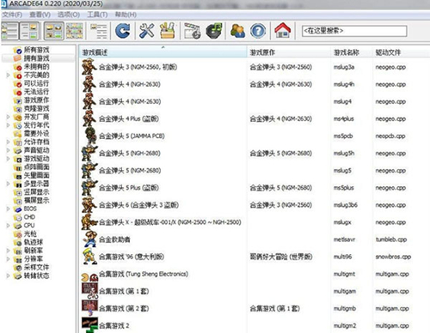Sort by the 驱动文件 column header
Image resolution: width=430 pixels, height=333 pixels.
(x=401, y=52)
